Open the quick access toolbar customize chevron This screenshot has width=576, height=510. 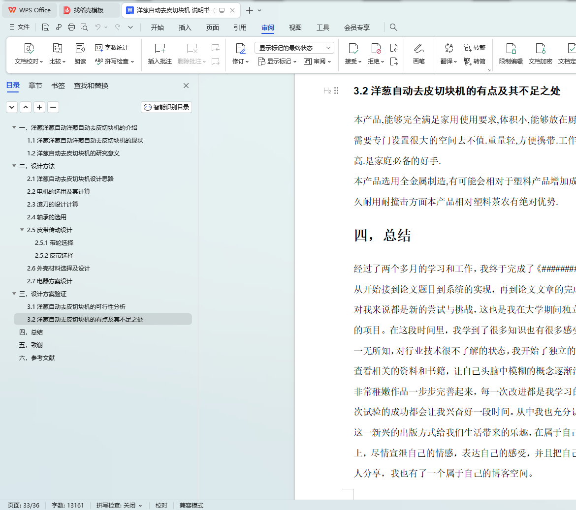click(130, 27)
